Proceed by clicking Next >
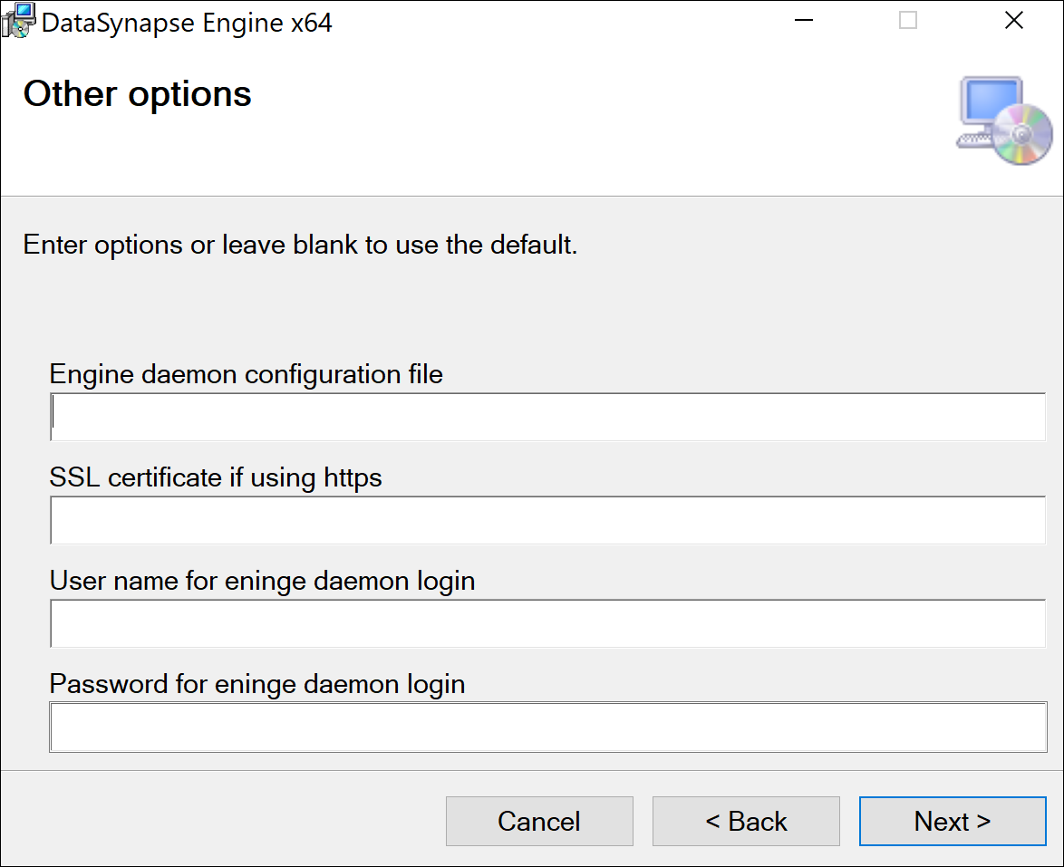The height and width of the screenshot is (867, 1064). 952,821
